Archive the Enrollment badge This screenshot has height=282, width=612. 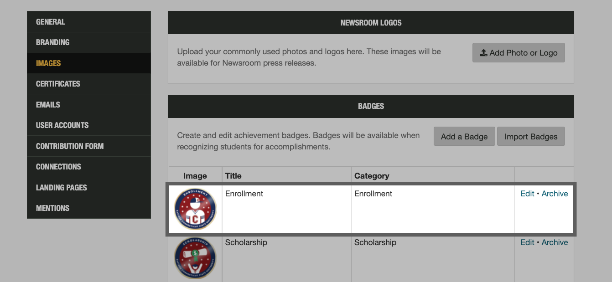point(555,193)
